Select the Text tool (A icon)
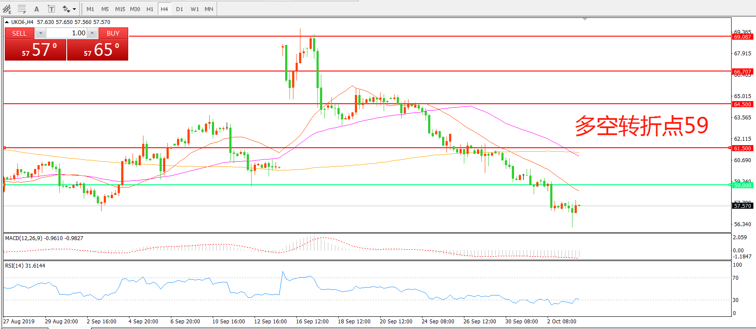 [x=37, y=9]
